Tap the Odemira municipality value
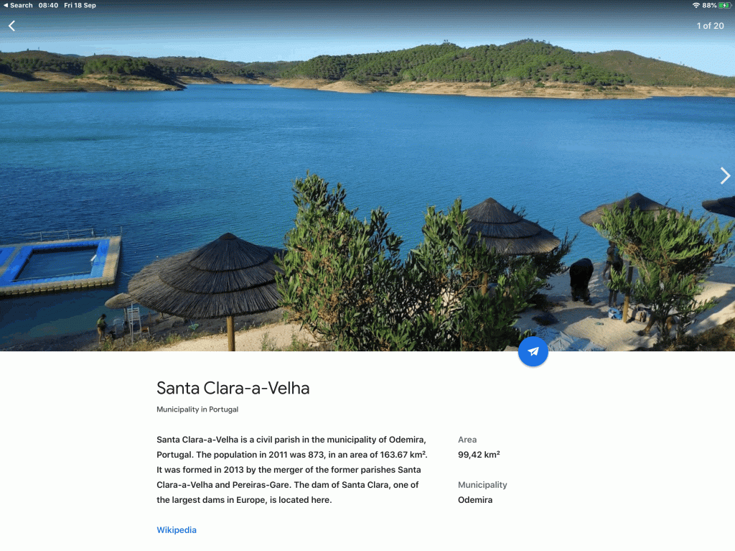The image size is (735, 551). (475, 500)
